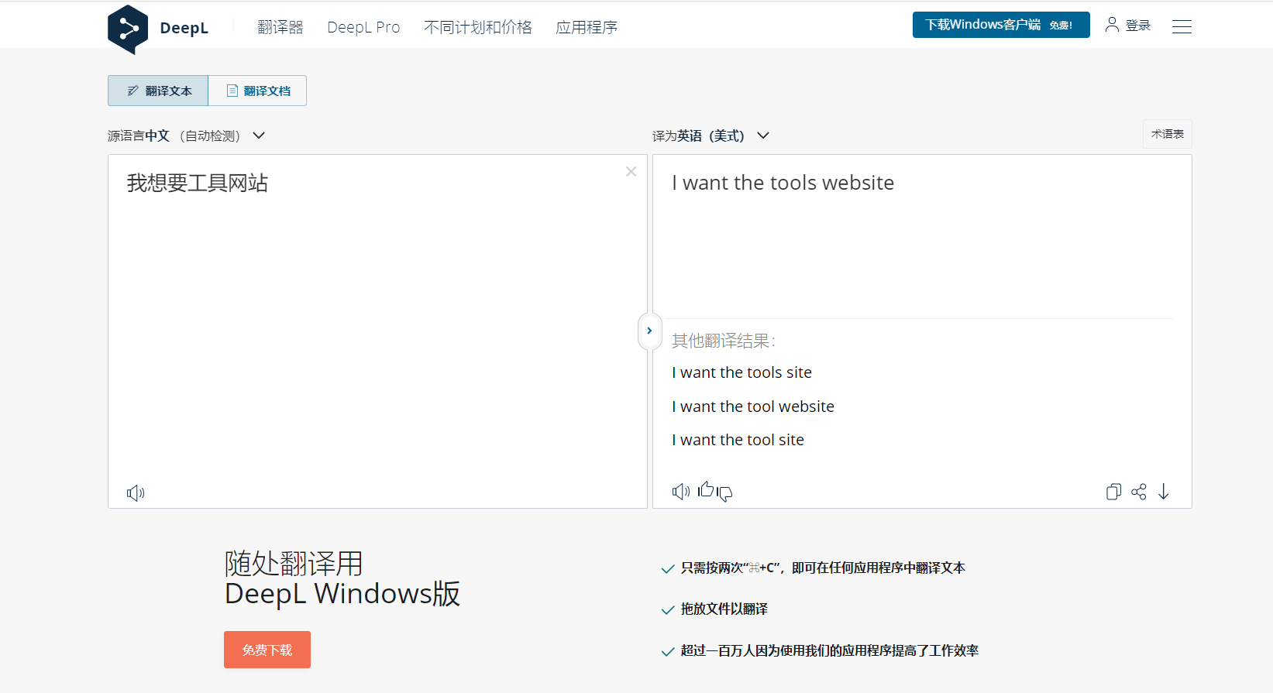Viewport: 1273px width, 693px height.
Task: Click checkmark beside 只需按两次
Action: pyautogui.click(x=667, y=569)
